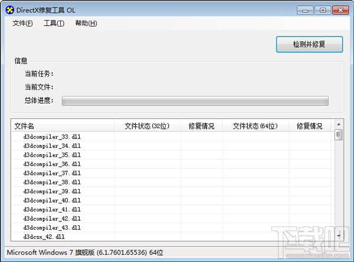
Task: Close the DirectX修复工具 window
Action: pos(340,11)
